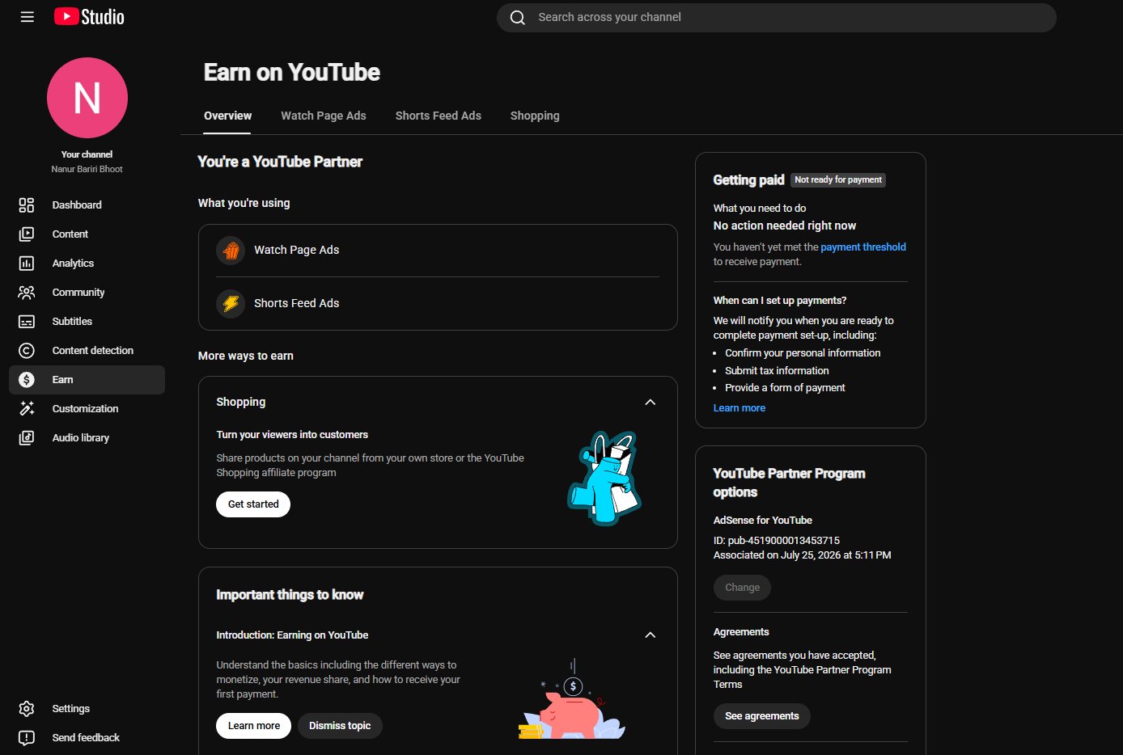Click the channel avatar N
Image resolution: width=1123 pixels, height=755 pixels.
click(87, 98)
